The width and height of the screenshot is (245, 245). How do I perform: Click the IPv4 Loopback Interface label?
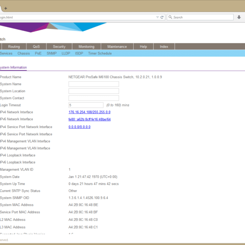tap(18, 155)
